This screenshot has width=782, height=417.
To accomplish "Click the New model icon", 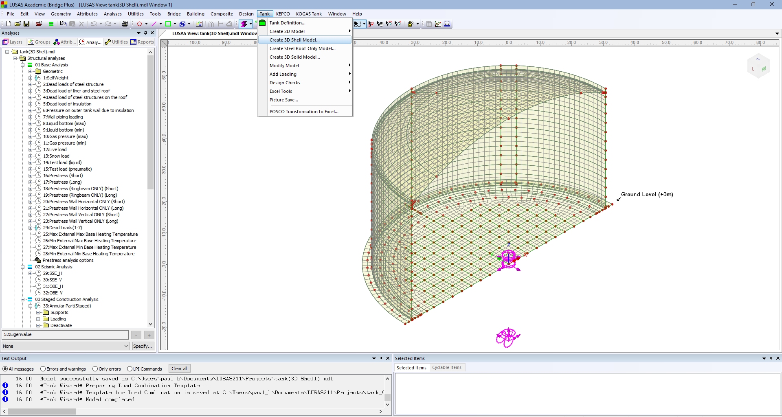I will (x=9, y=24).
